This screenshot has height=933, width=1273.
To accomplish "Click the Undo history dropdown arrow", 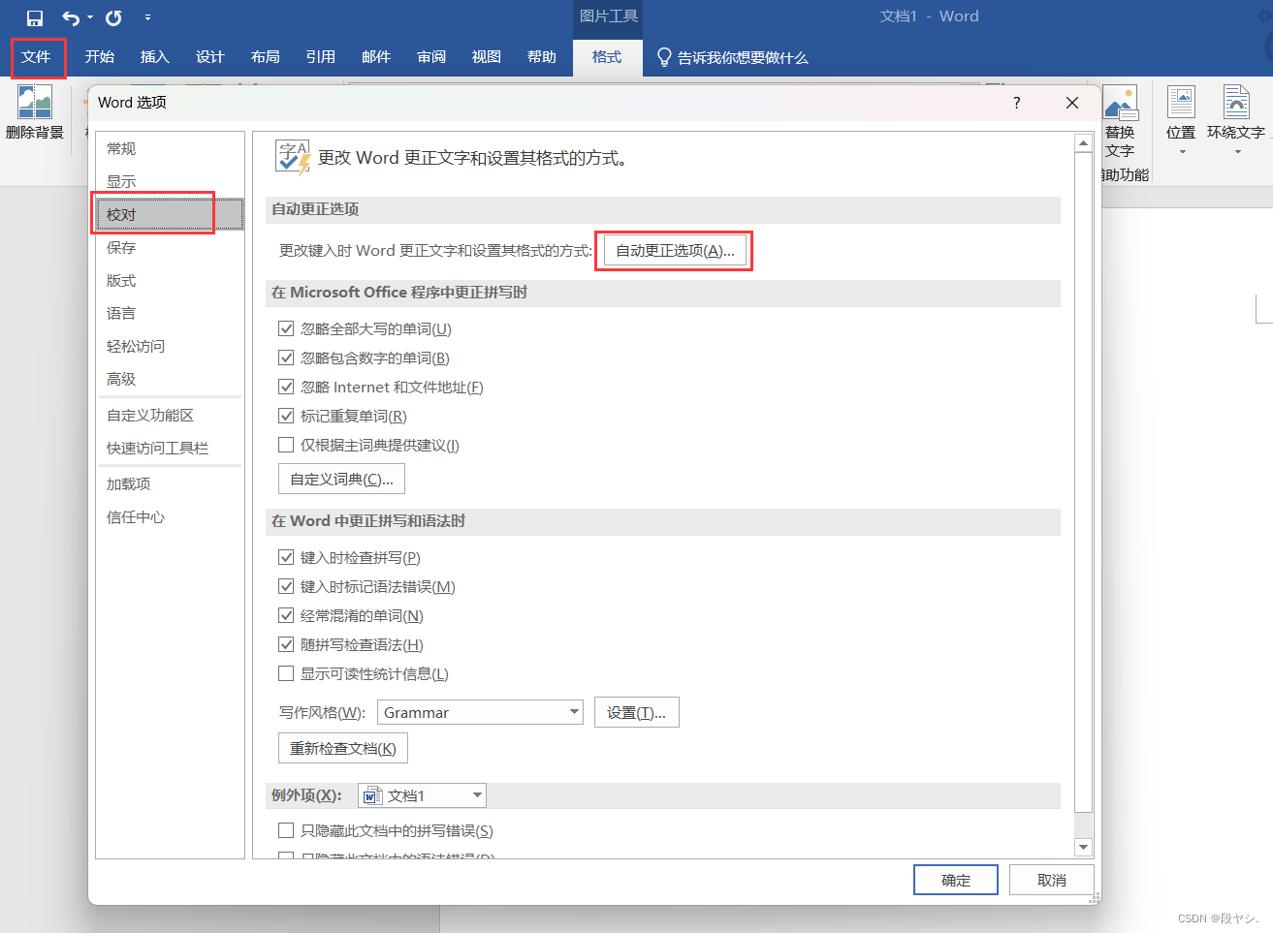I will (x=90, y=17).
